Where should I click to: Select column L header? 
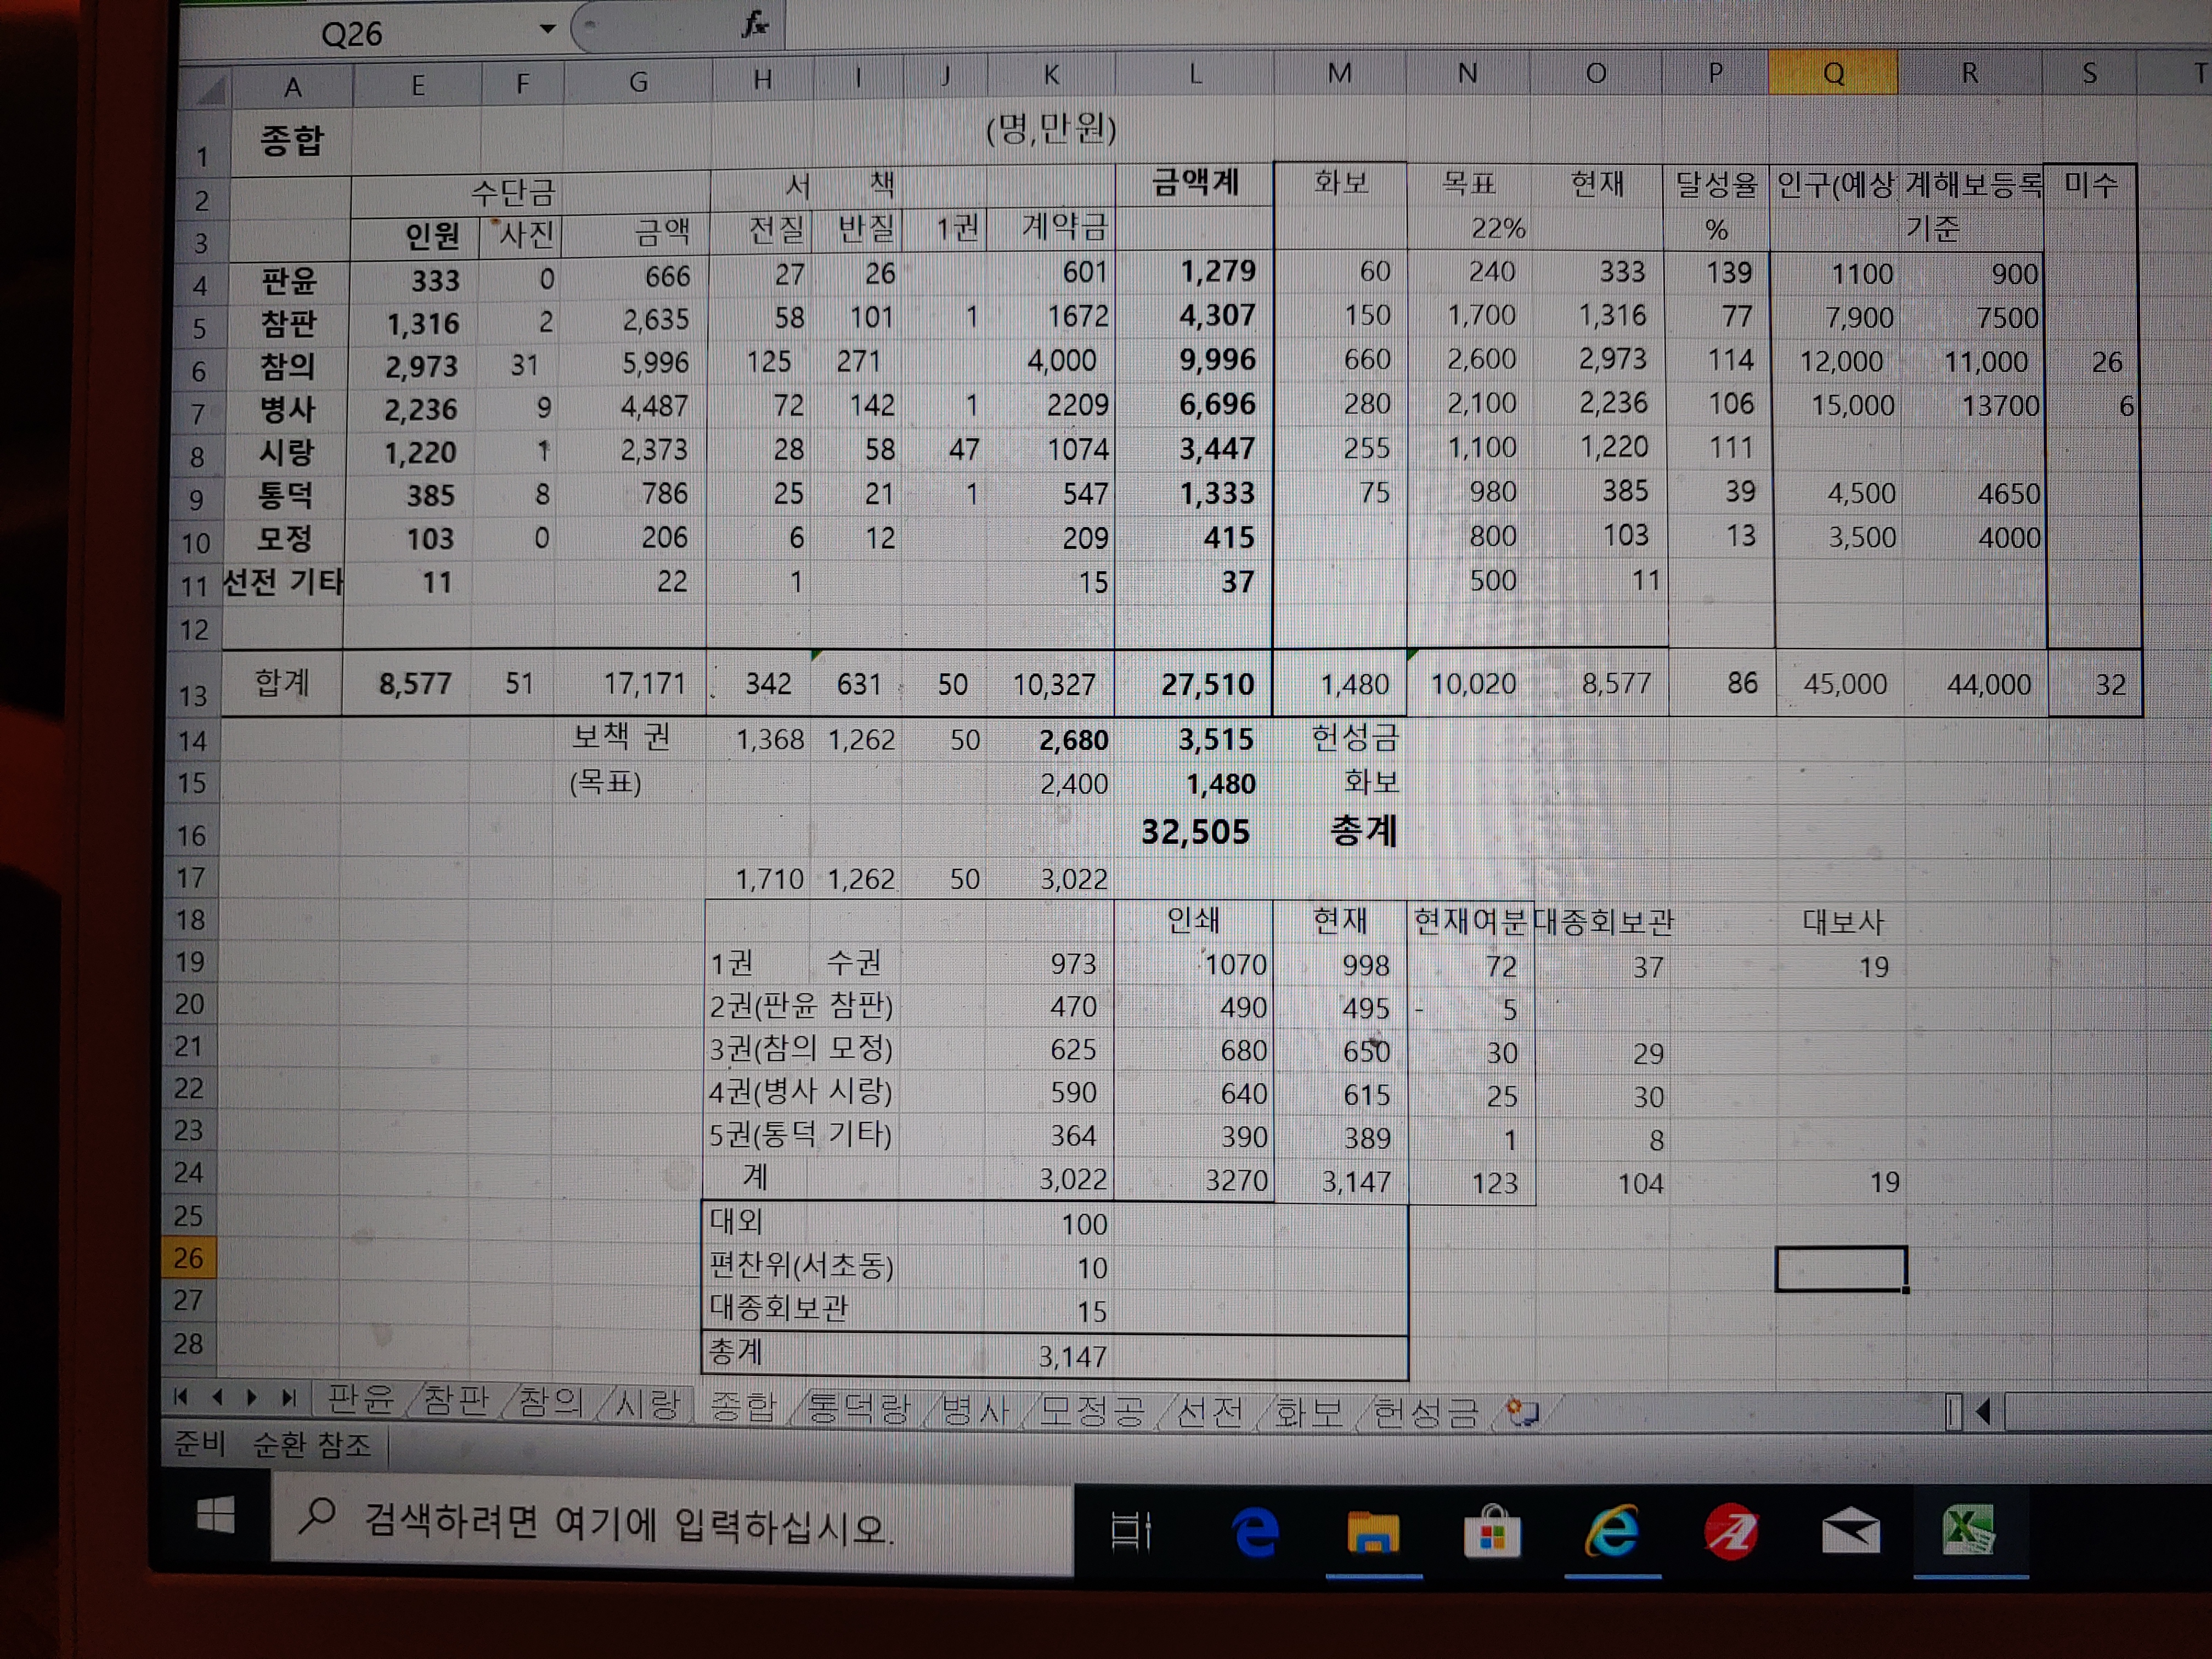[1194, 74]
